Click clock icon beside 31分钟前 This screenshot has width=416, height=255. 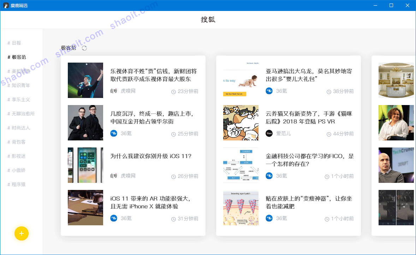(x=173, y=219)
